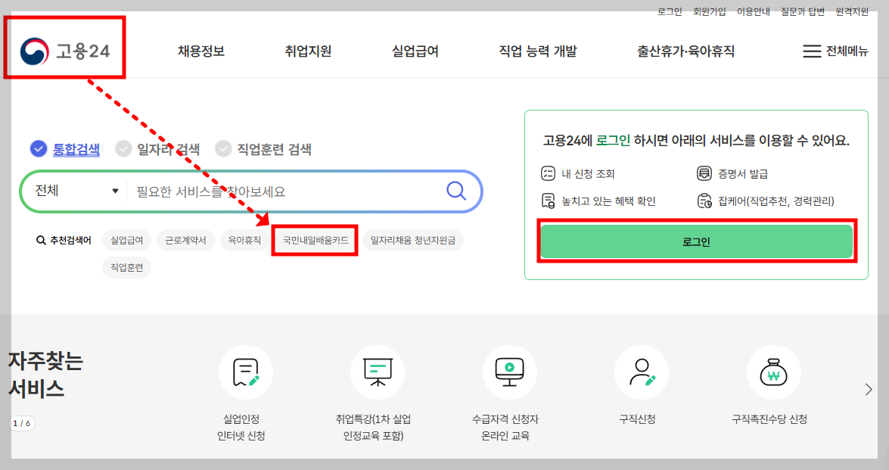Click the 자주찾는 서비스 heading
The width and height of the screenshot is (889, 470).
pos(45,375)
